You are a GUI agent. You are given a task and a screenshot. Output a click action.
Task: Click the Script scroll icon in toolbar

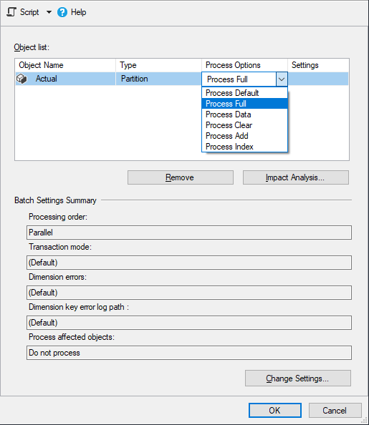11,12
